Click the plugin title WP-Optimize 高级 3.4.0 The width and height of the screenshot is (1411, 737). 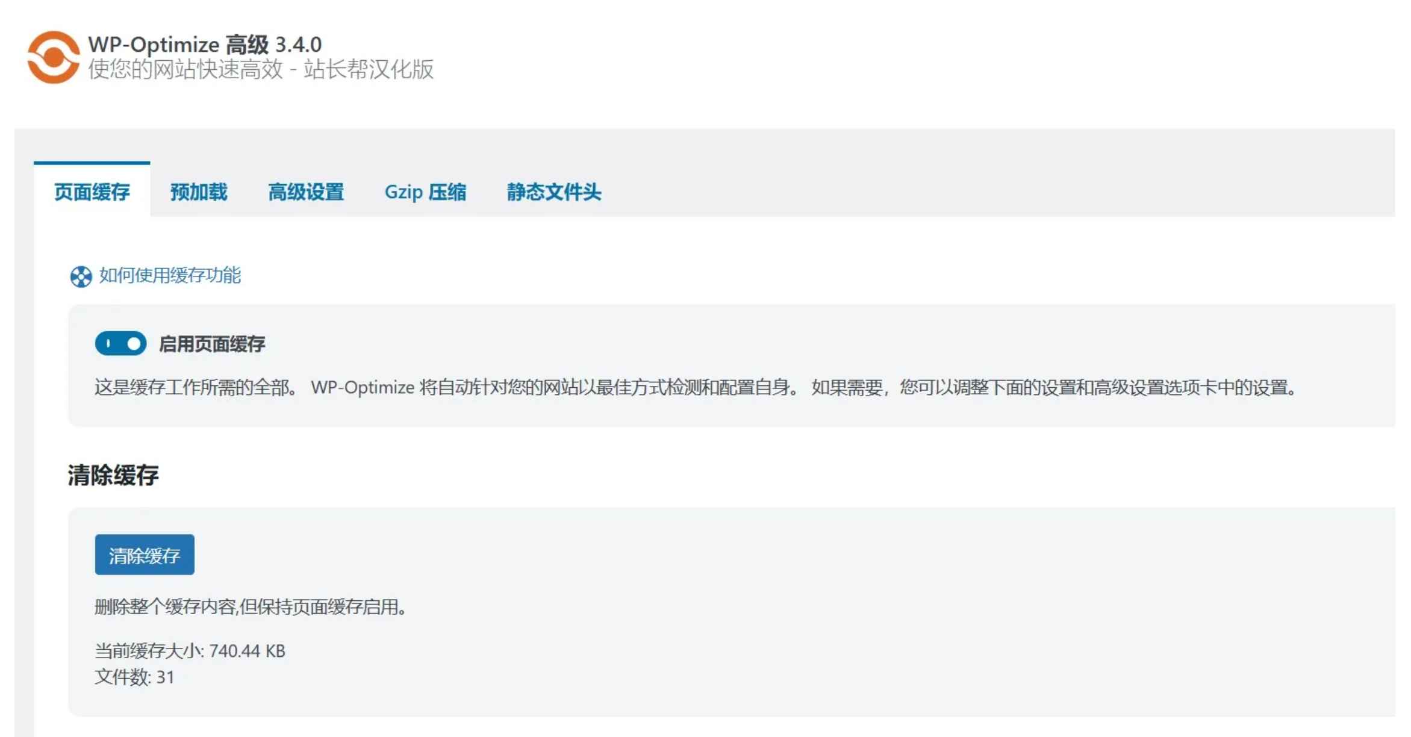[204, 45]
